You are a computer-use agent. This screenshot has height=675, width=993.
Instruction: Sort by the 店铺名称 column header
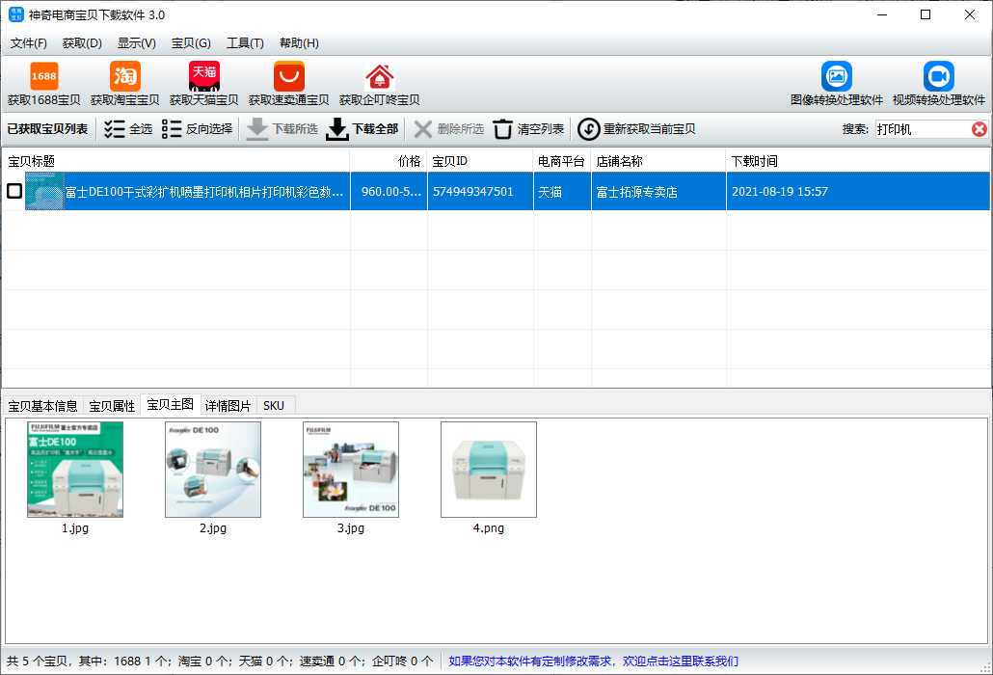click(658, 161)
